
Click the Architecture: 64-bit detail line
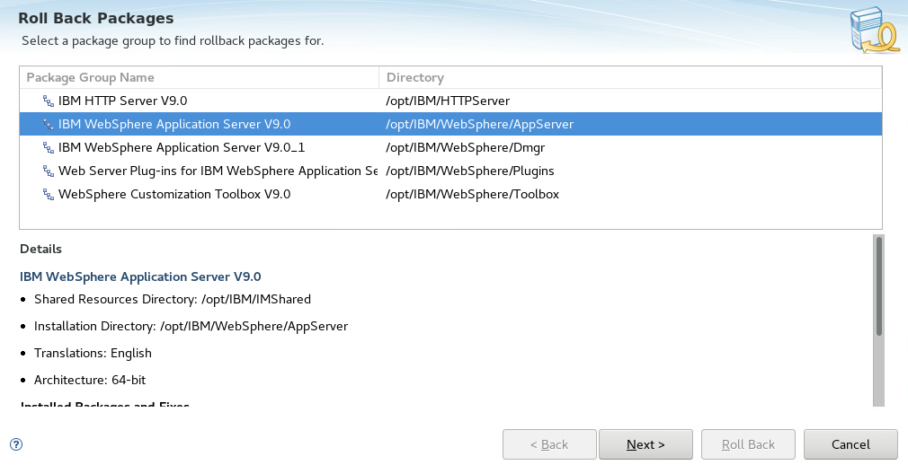point(90,380)
